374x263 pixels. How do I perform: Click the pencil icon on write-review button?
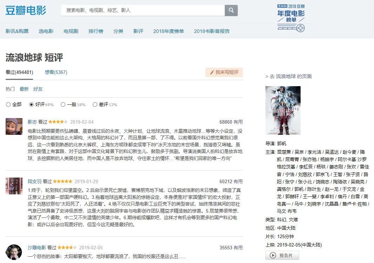212,72
